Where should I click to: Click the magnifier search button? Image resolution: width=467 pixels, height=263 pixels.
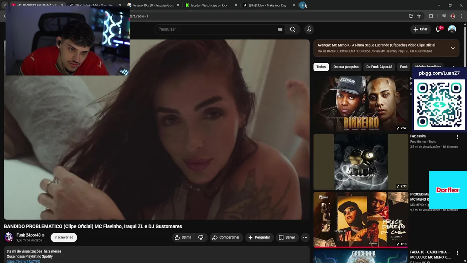click(293, 29)
